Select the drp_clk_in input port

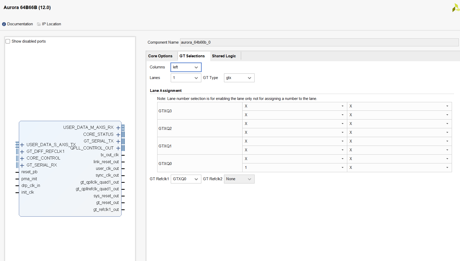pos(31,186)
